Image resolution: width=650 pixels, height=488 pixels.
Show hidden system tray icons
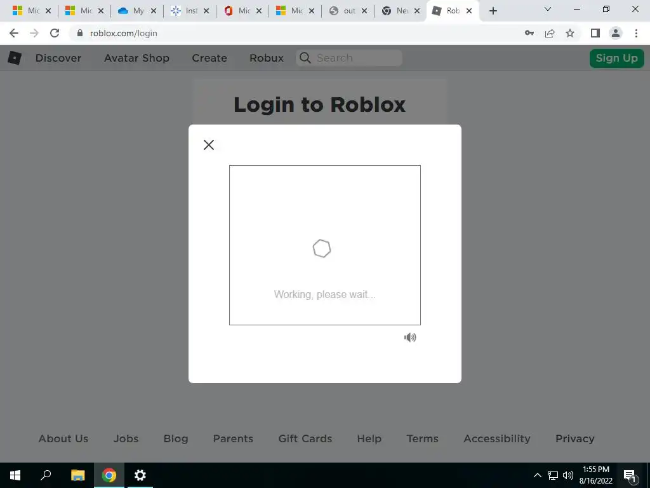coord(537,475)
